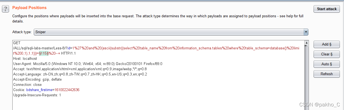Click the Accept-Language header line
The height and width of the screenshot is (110, 344).
point(80,74)
